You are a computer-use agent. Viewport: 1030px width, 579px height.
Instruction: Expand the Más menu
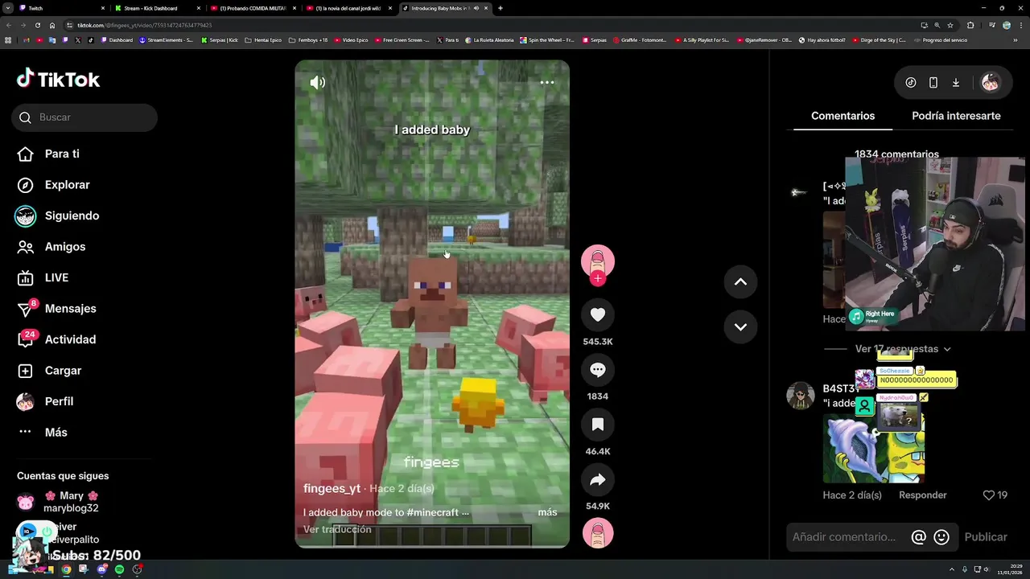(43, 433)
